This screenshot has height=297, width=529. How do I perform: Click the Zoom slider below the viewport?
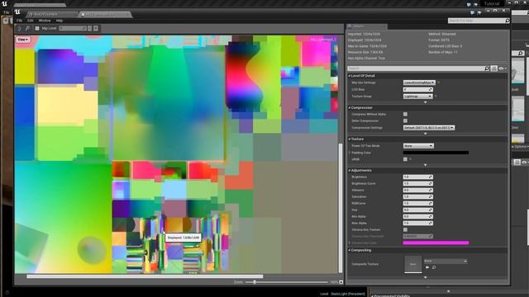(287, 282)
